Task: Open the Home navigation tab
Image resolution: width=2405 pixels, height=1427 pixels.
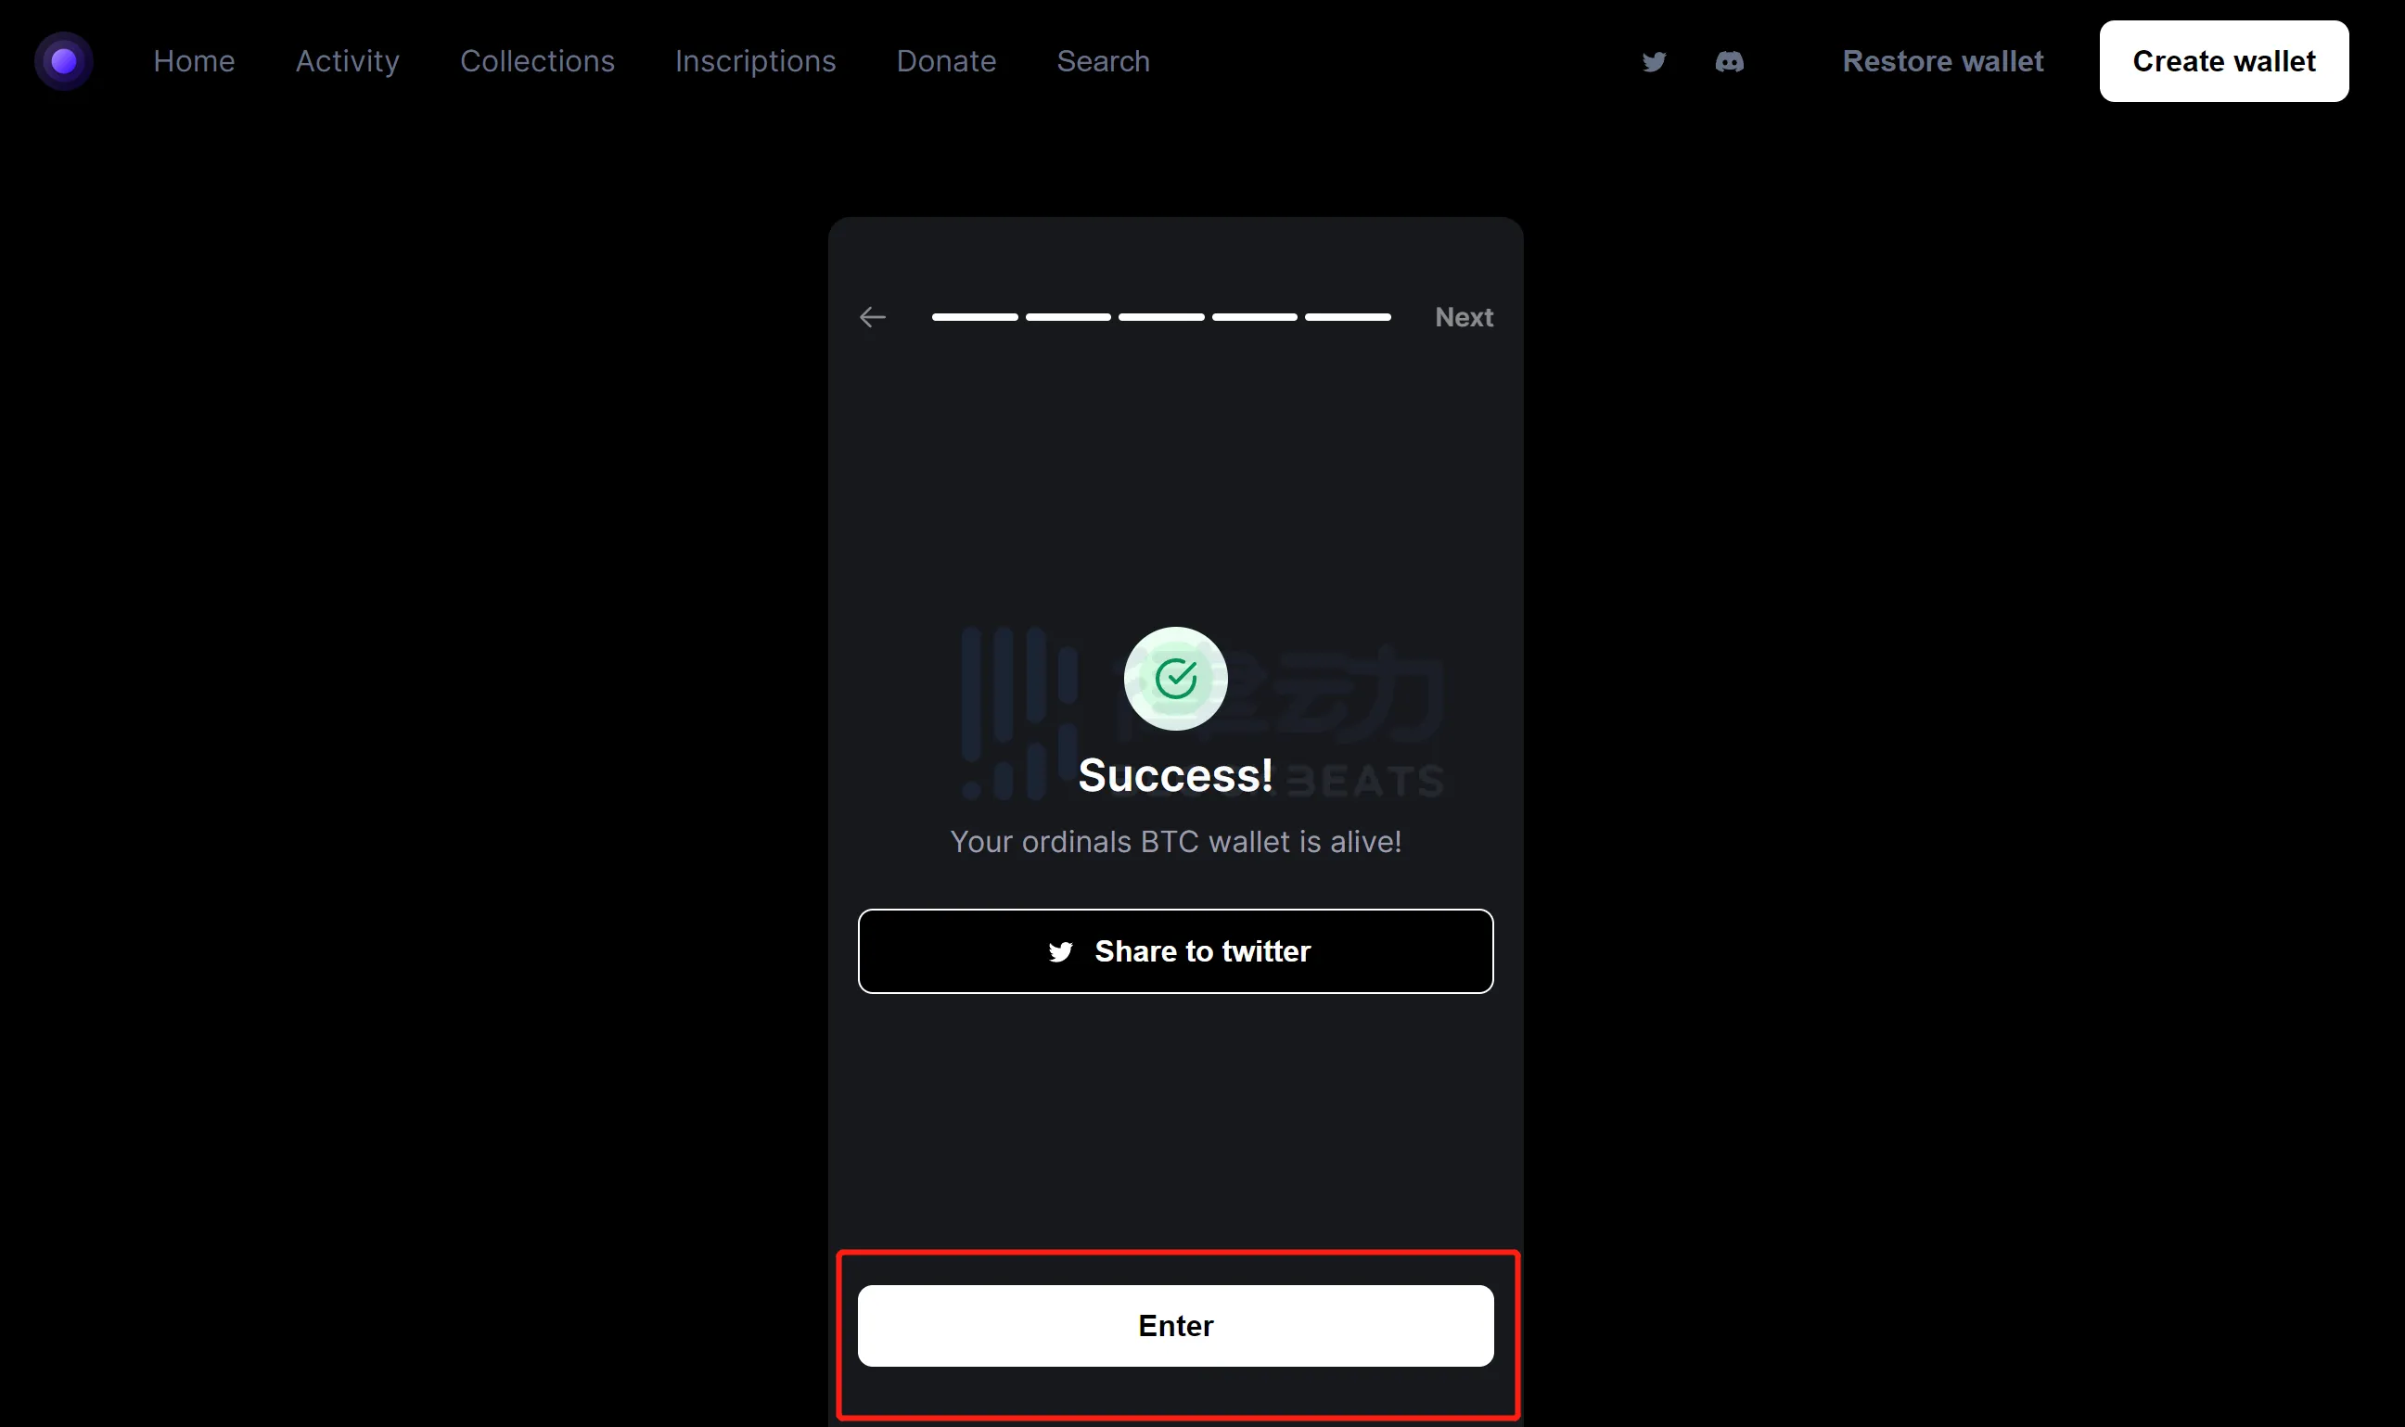Action: pyautogui.click(x=192, y=61)
